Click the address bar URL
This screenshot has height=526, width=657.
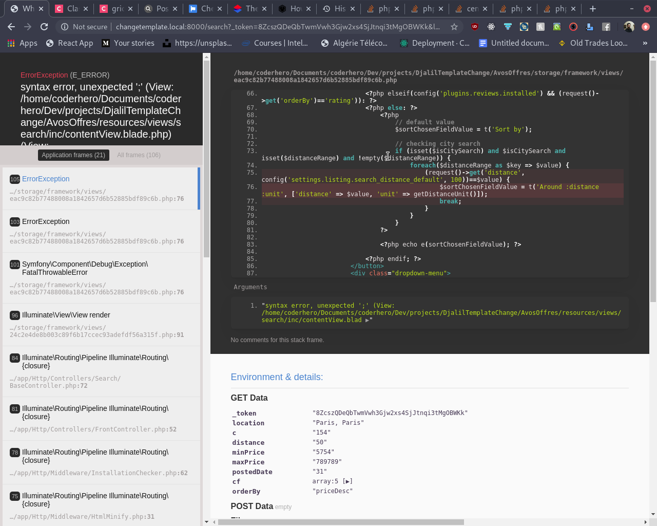[x=277, y=27]
